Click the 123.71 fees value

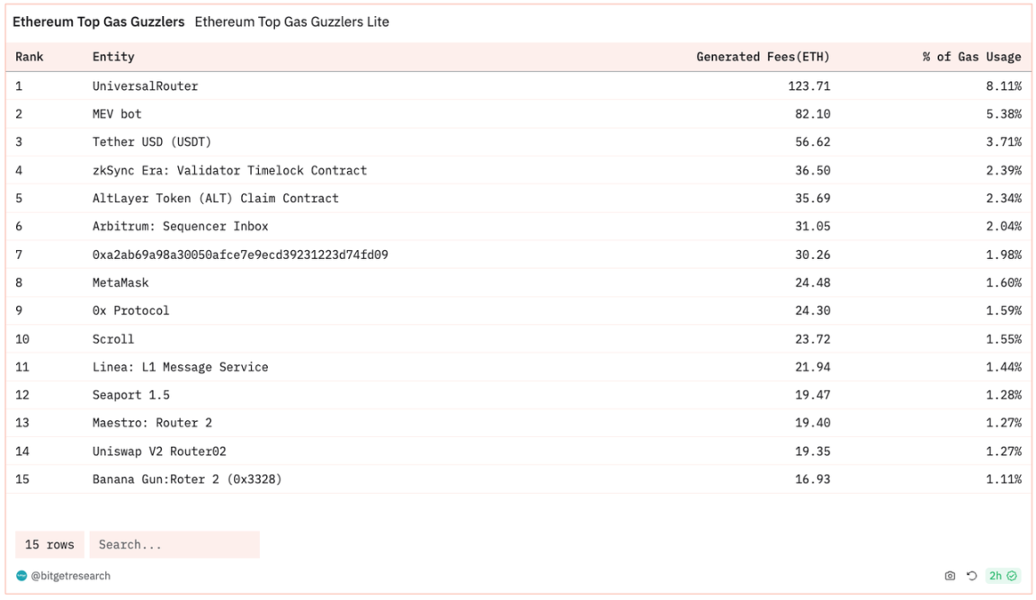(x=808, y=86)
